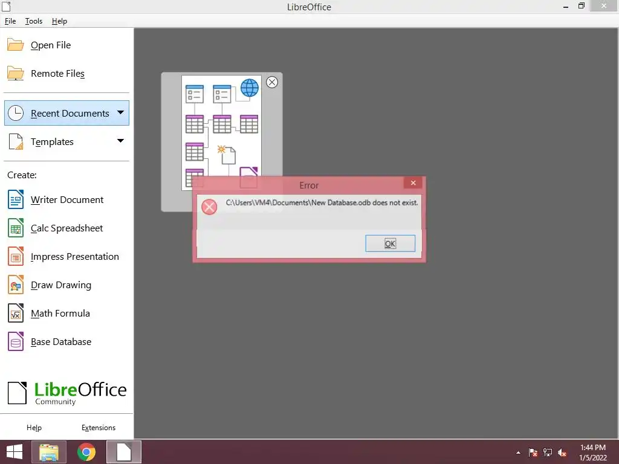This screenshot has height=464, width=619.
Task: Click the Open File folder icon
Action: (15, 45)
